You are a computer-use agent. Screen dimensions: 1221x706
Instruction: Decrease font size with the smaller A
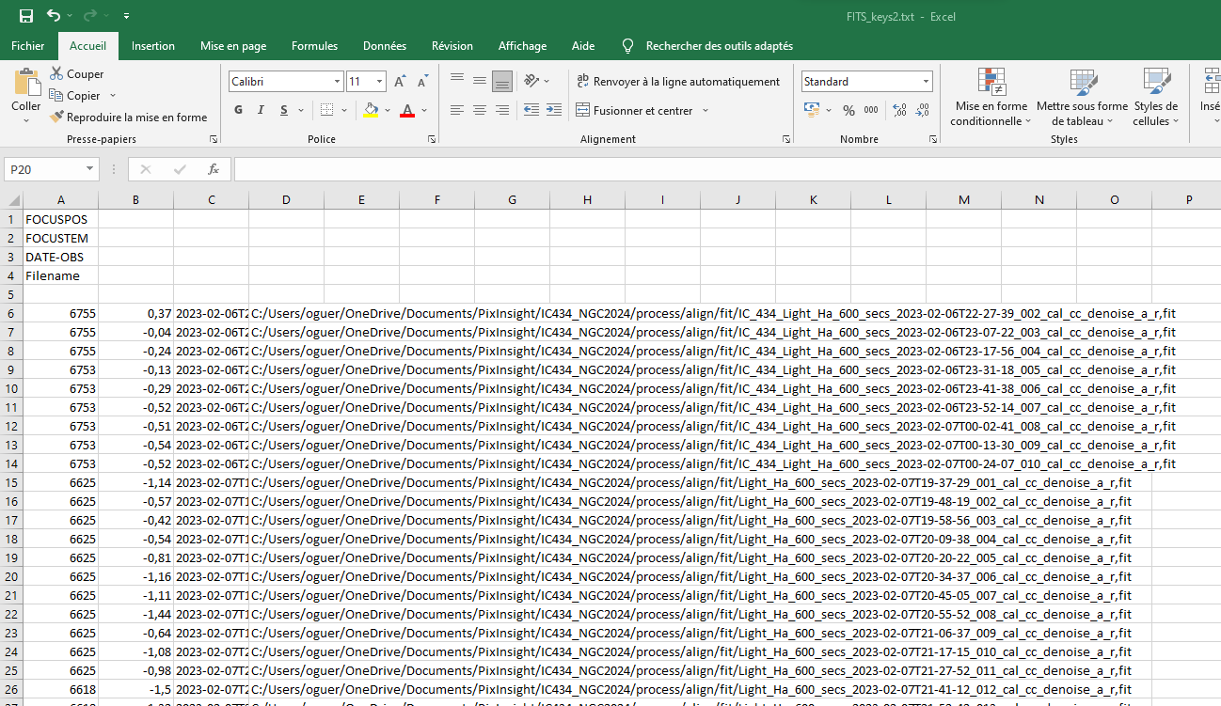(x=422, y=82)
